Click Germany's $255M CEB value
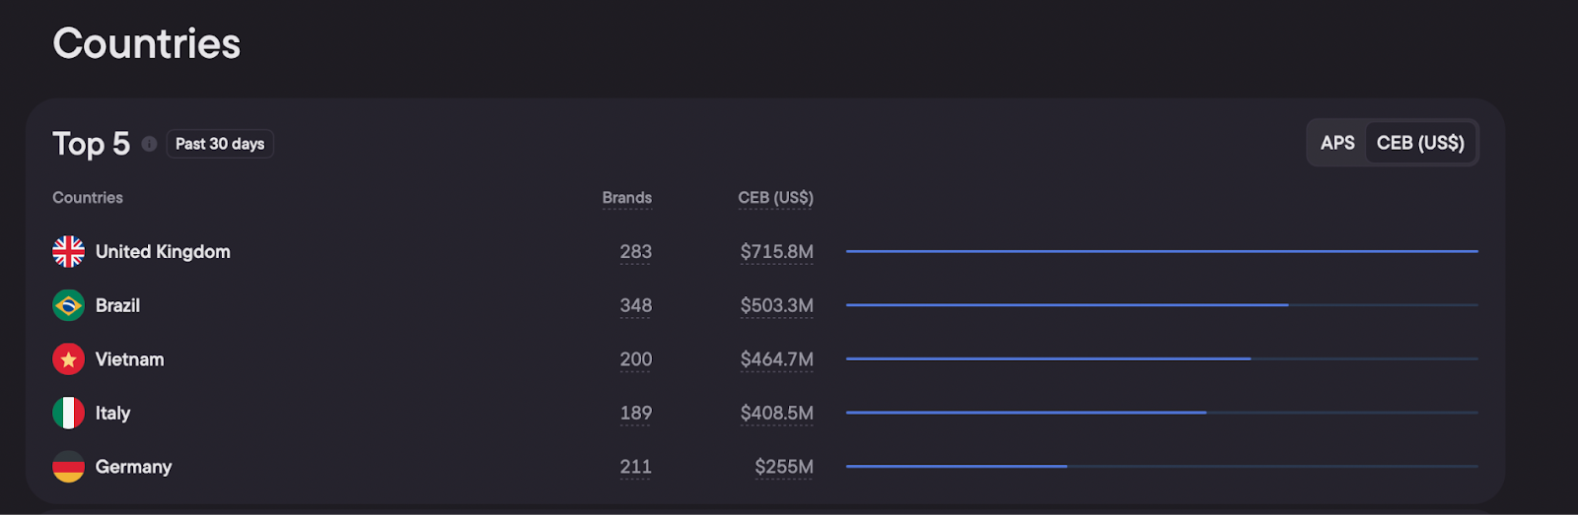This screenshot has height=515, width=1578. [x=783, y=467]
